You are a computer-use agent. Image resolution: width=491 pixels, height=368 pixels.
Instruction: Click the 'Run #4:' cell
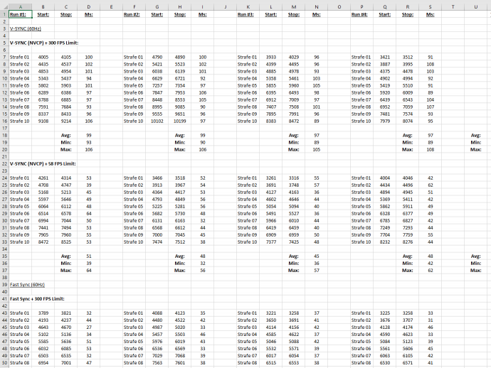point(361,14)
